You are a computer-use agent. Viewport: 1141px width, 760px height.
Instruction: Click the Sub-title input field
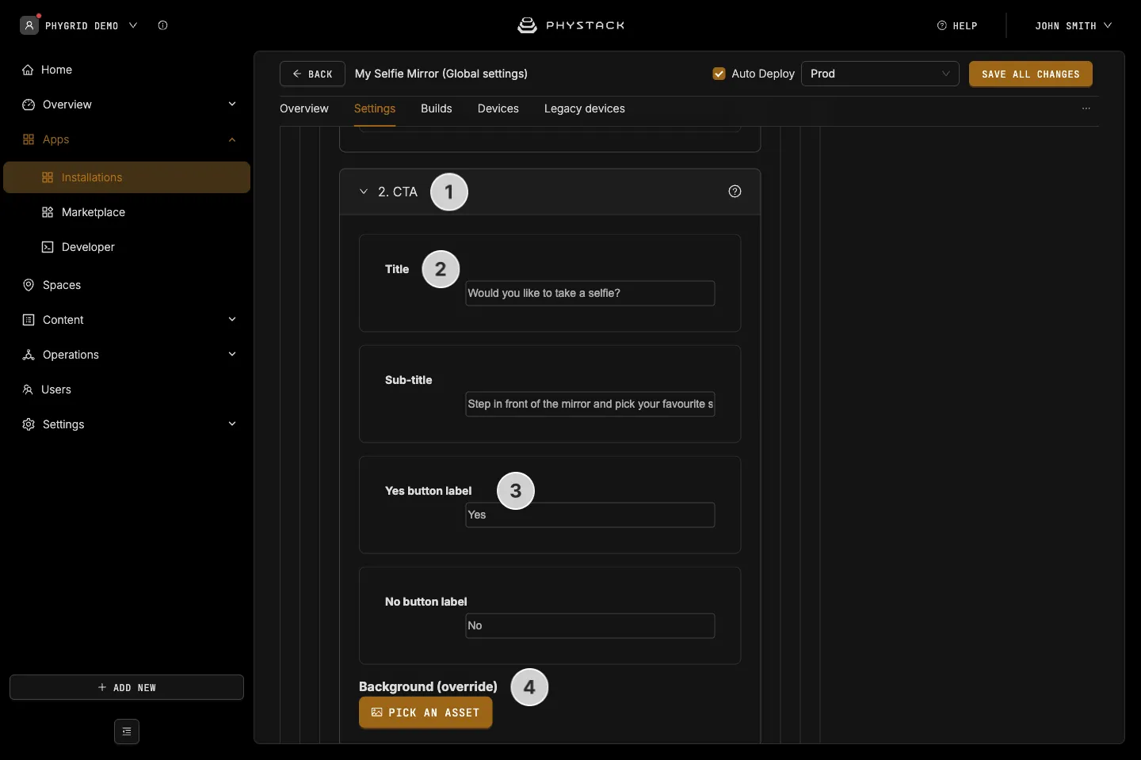click(590, 404)
